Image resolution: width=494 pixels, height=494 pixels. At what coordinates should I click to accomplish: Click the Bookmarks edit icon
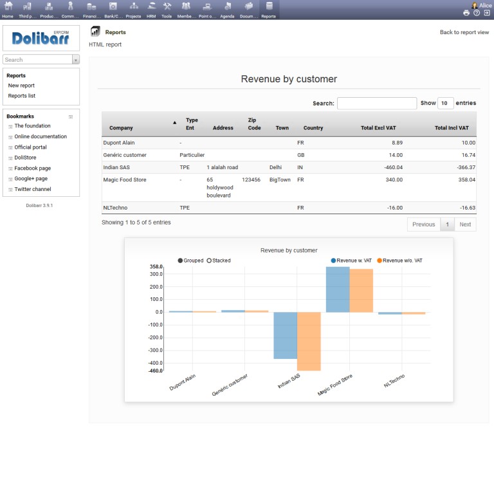[x=71, y=116]
